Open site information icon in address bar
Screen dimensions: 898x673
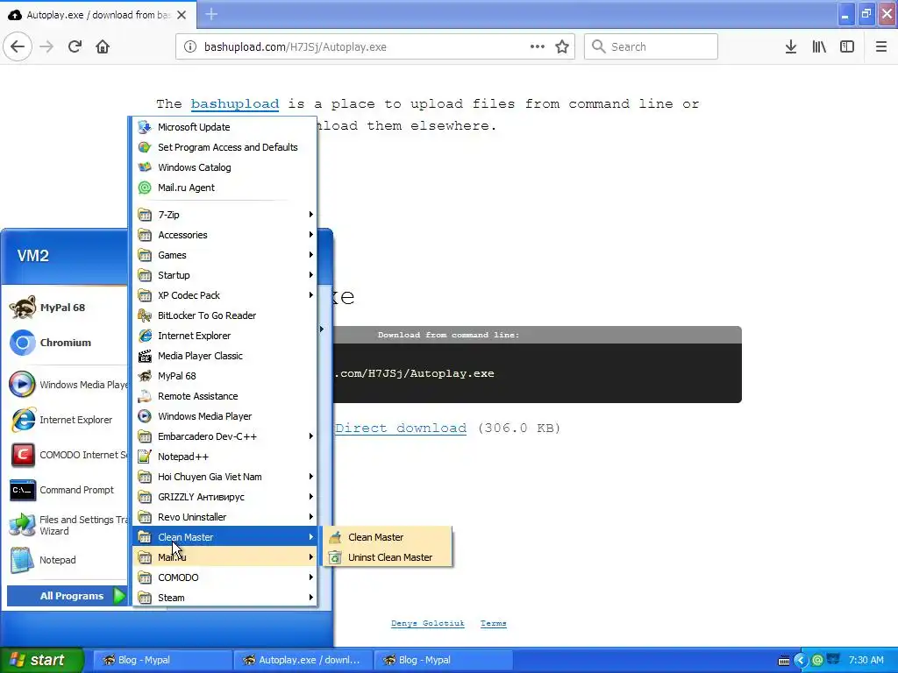point(190,46)
